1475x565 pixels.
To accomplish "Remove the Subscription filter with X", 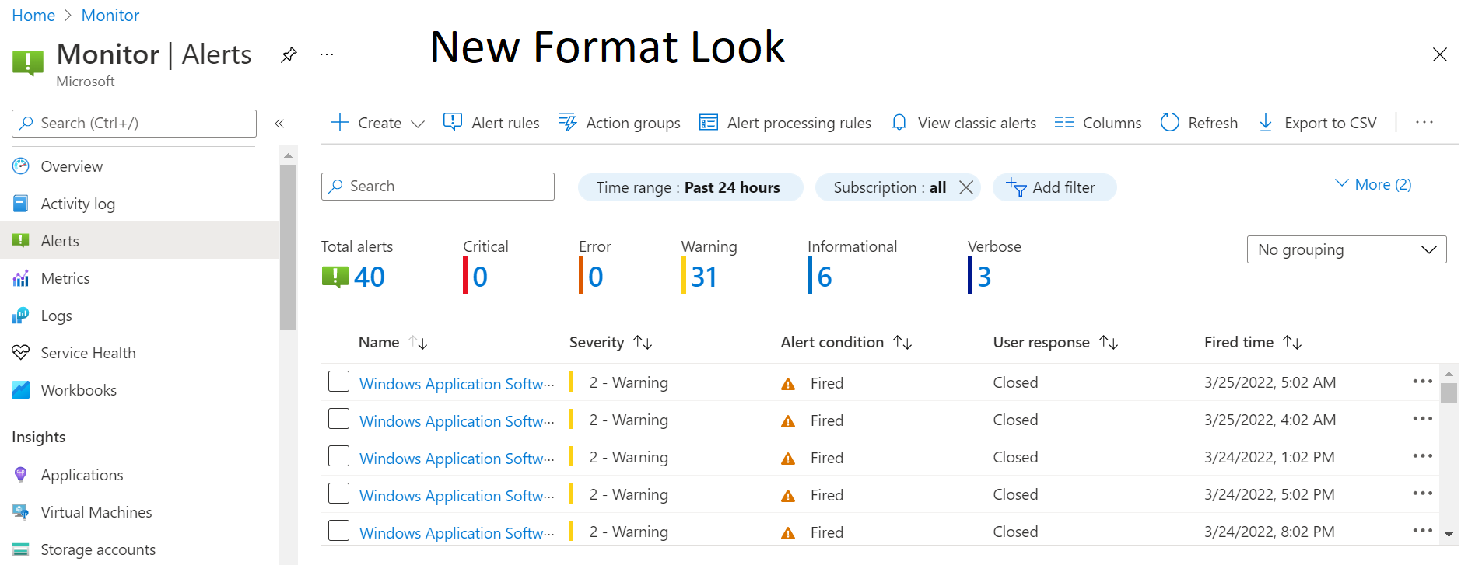I will coord(966,187).
